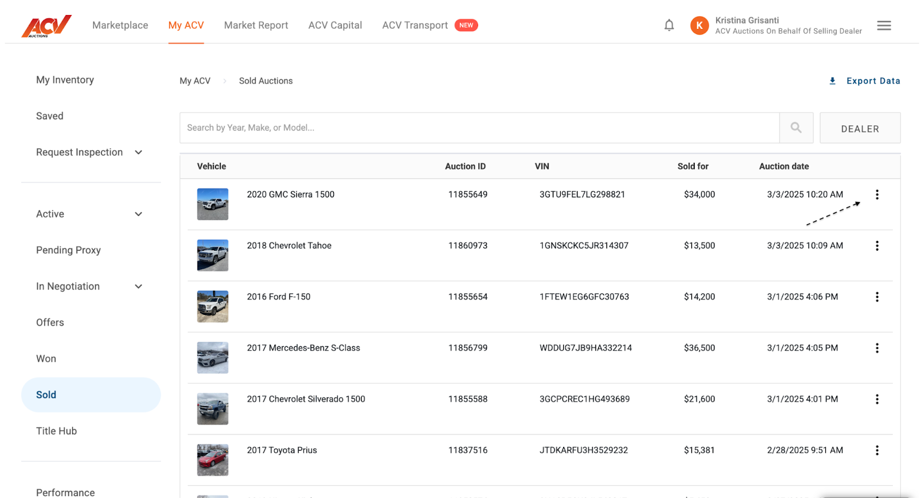Click the My ACV breadcrumb
This screenshot has width=924, height=498.
[x=195, y=81]
